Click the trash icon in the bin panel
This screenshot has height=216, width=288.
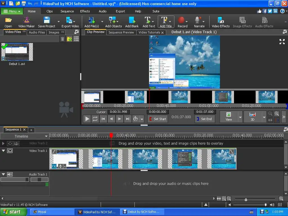coord(63,39)
